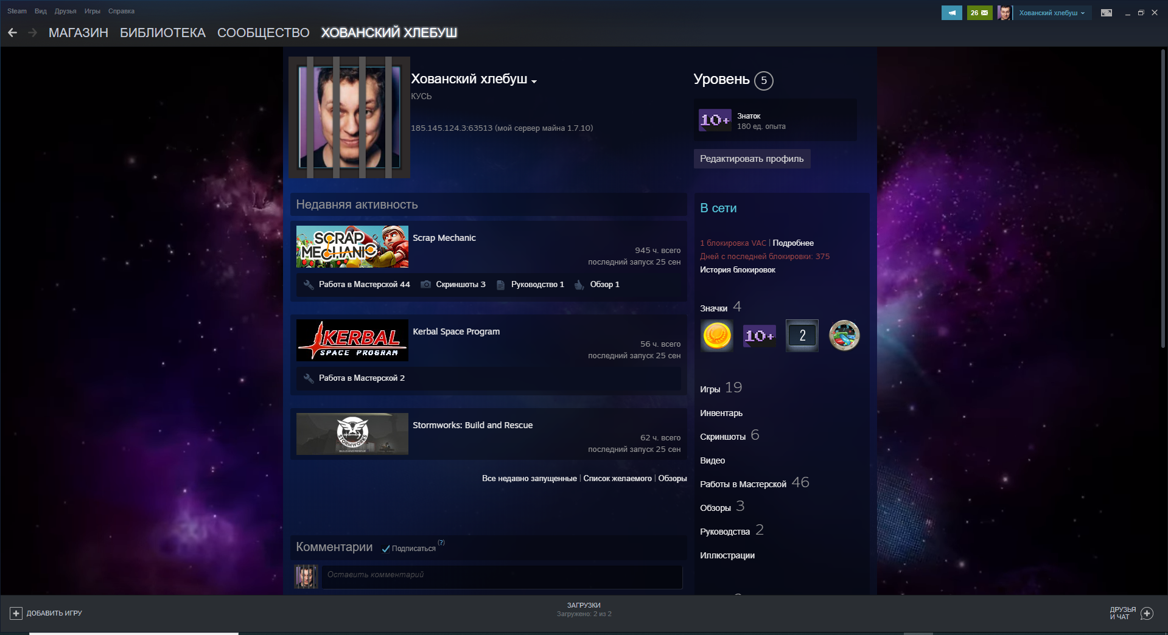The width and height of the screenshot is (1168, 635).
Task: Open Руководства 2 sidebar link
Action: click(732, 530)
